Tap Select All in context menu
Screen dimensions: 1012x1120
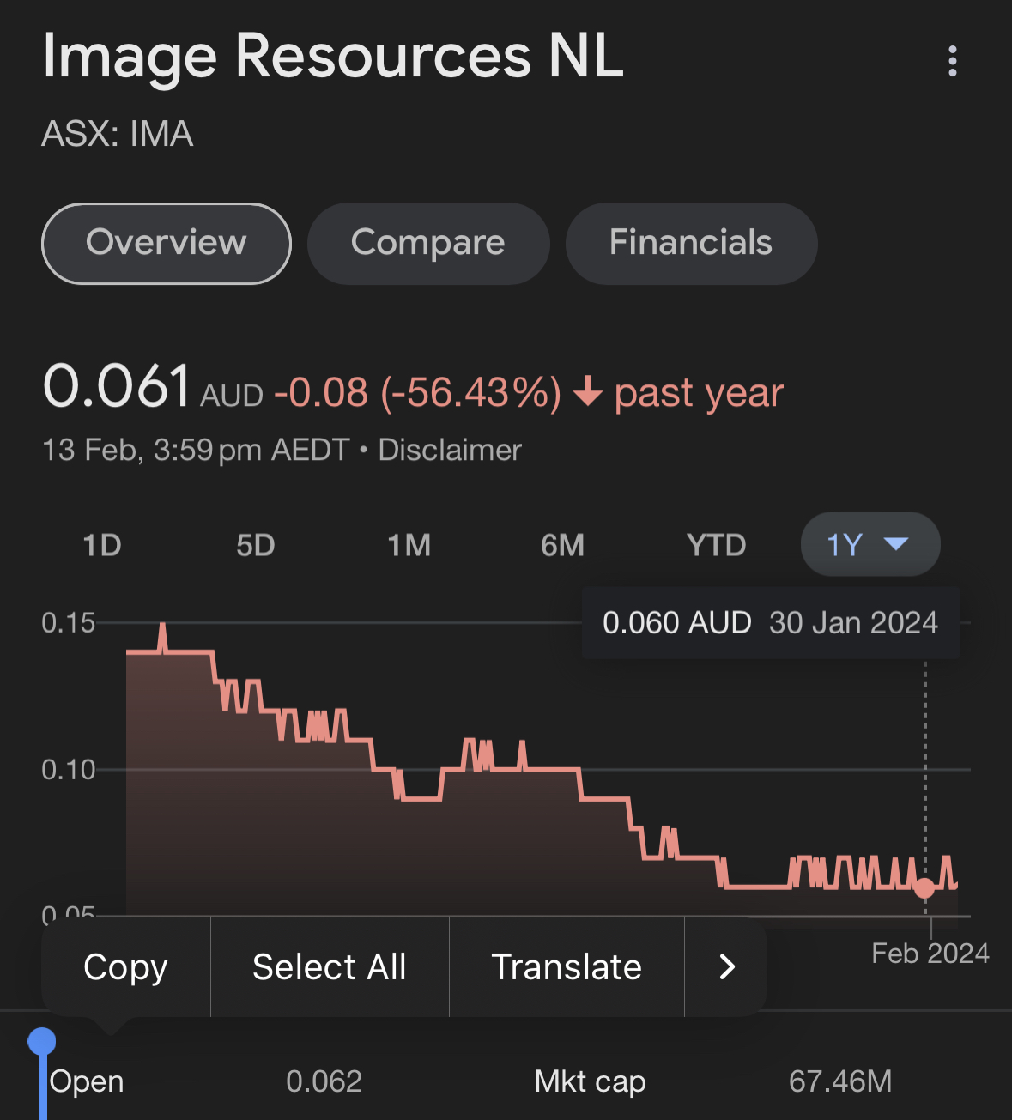330,966
